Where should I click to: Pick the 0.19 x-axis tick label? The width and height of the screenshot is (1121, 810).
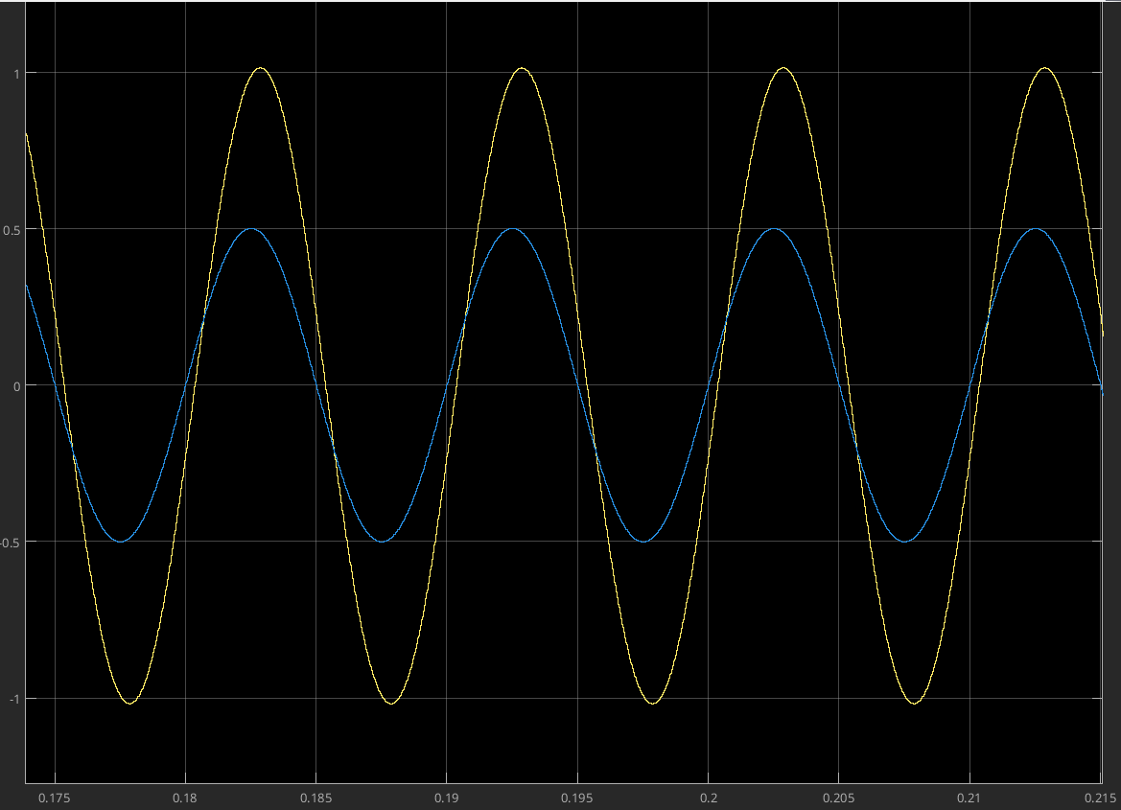pos(446,798)
